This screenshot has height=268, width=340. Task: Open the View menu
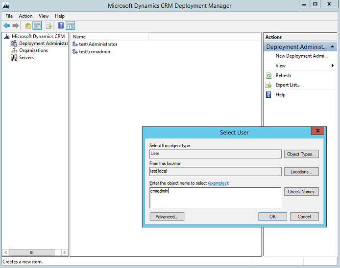(44, 16)
